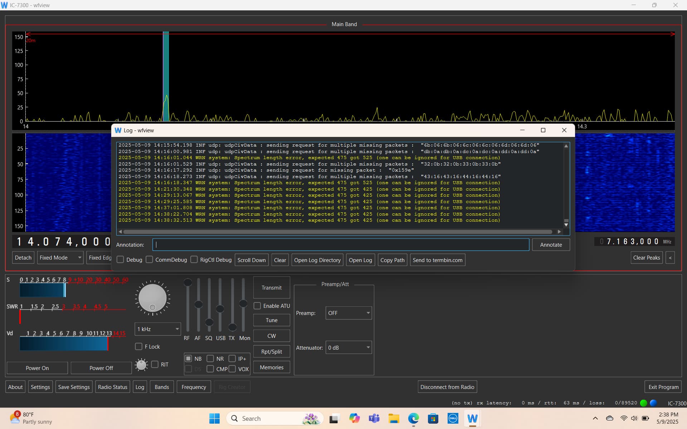
Task: Show hidden system tray icons chevron
Action: pyautogui.click(x=595, y=418)
